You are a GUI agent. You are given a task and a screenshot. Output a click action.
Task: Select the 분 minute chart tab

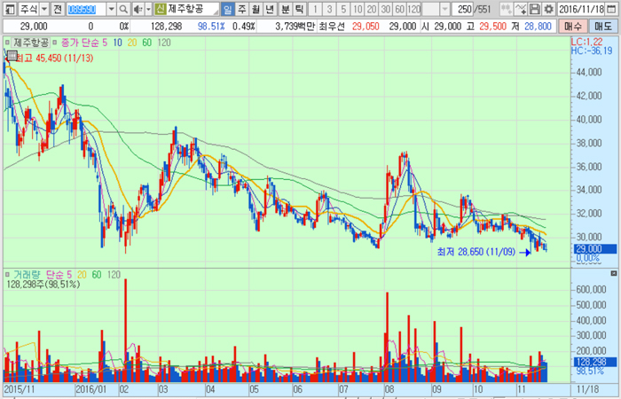click(285, 9)
